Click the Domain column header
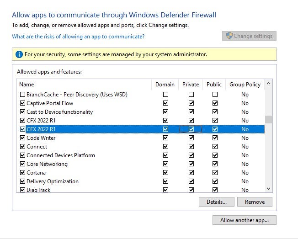 coord(165,85)
